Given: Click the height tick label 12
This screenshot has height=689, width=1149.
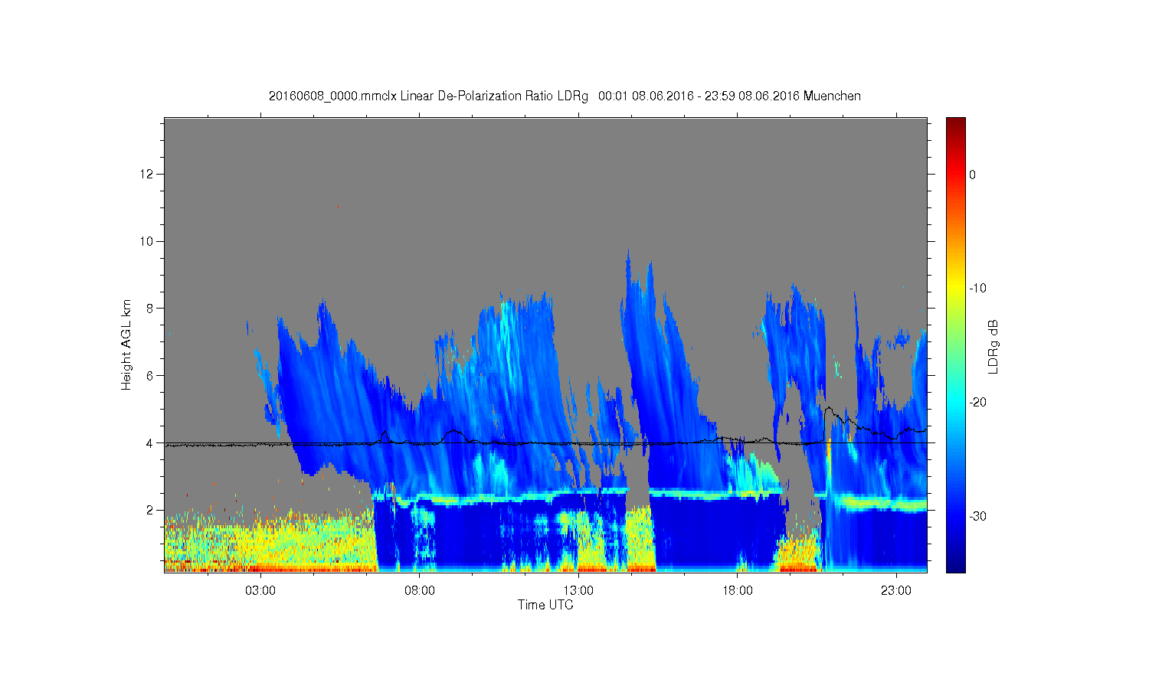Looking at the screenshot, I should [148, 174].
